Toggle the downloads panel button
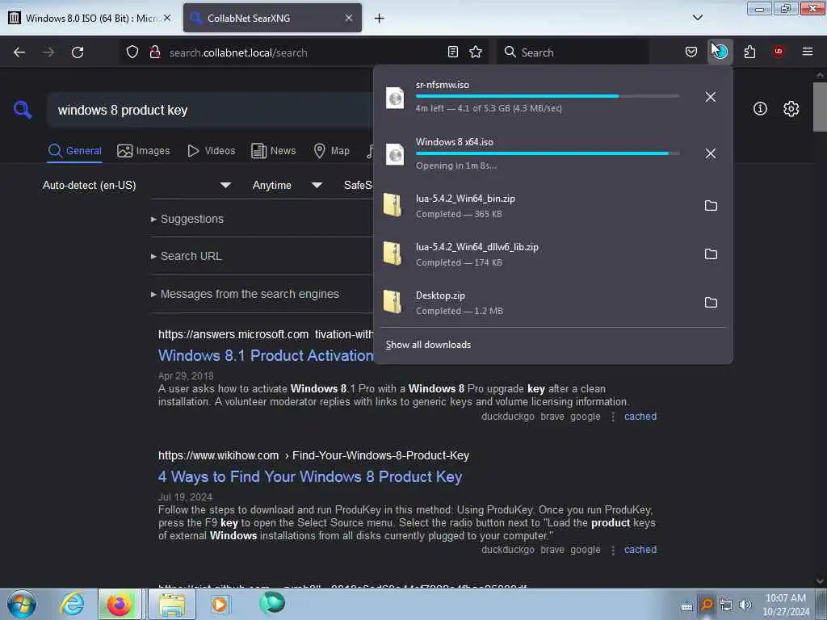The width and height of the screenshot is (827, 620). pos(720,52)
